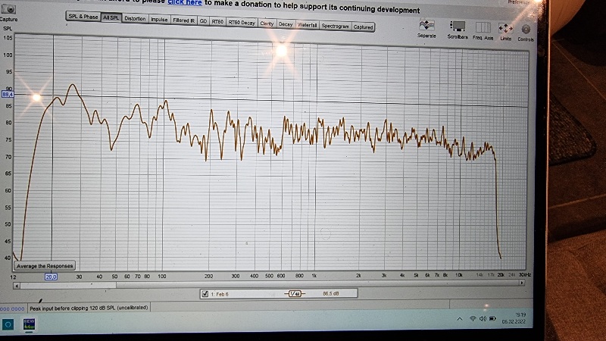Select the Waterfall tab
This screenshot has width=606, height=341.
click(307, 24)
